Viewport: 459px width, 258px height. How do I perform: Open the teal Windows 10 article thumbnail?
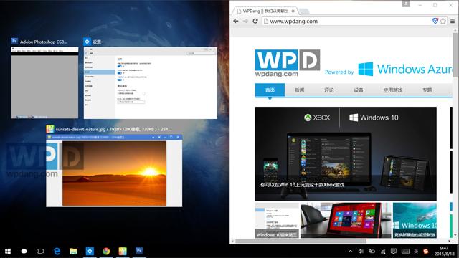pyautogui.click(x=415, y=220)
